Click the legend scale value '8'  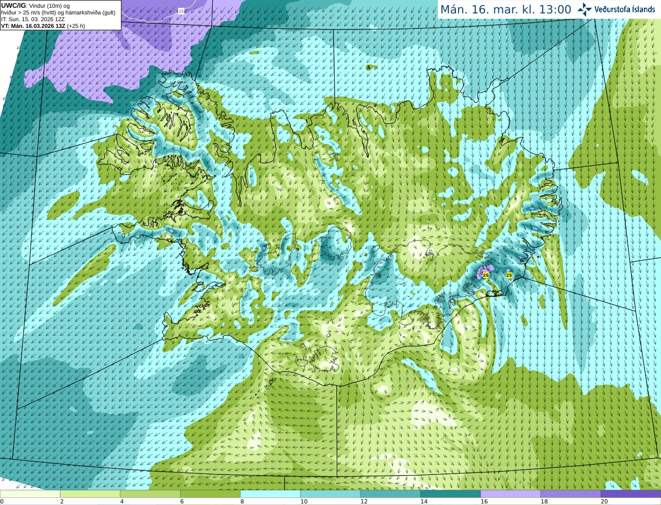click(242, 501)
